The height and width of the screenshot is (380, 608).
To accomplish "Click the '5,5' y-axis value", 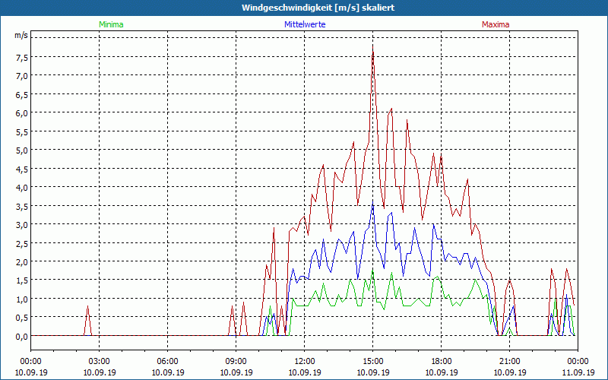I will [22, 131].
